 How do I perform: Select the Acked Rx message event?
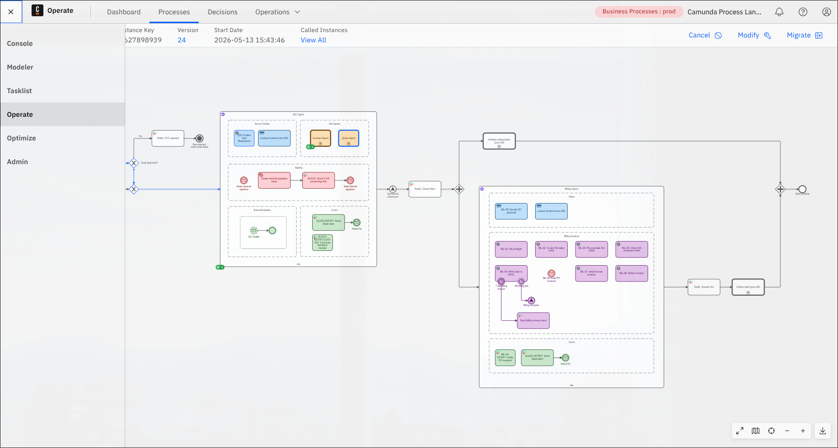point(566,358)
